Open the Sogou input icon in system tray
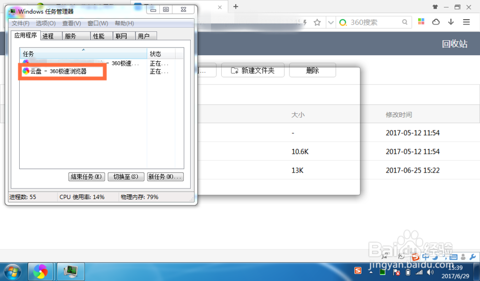The image size is (480, 281). click(358, 270)
